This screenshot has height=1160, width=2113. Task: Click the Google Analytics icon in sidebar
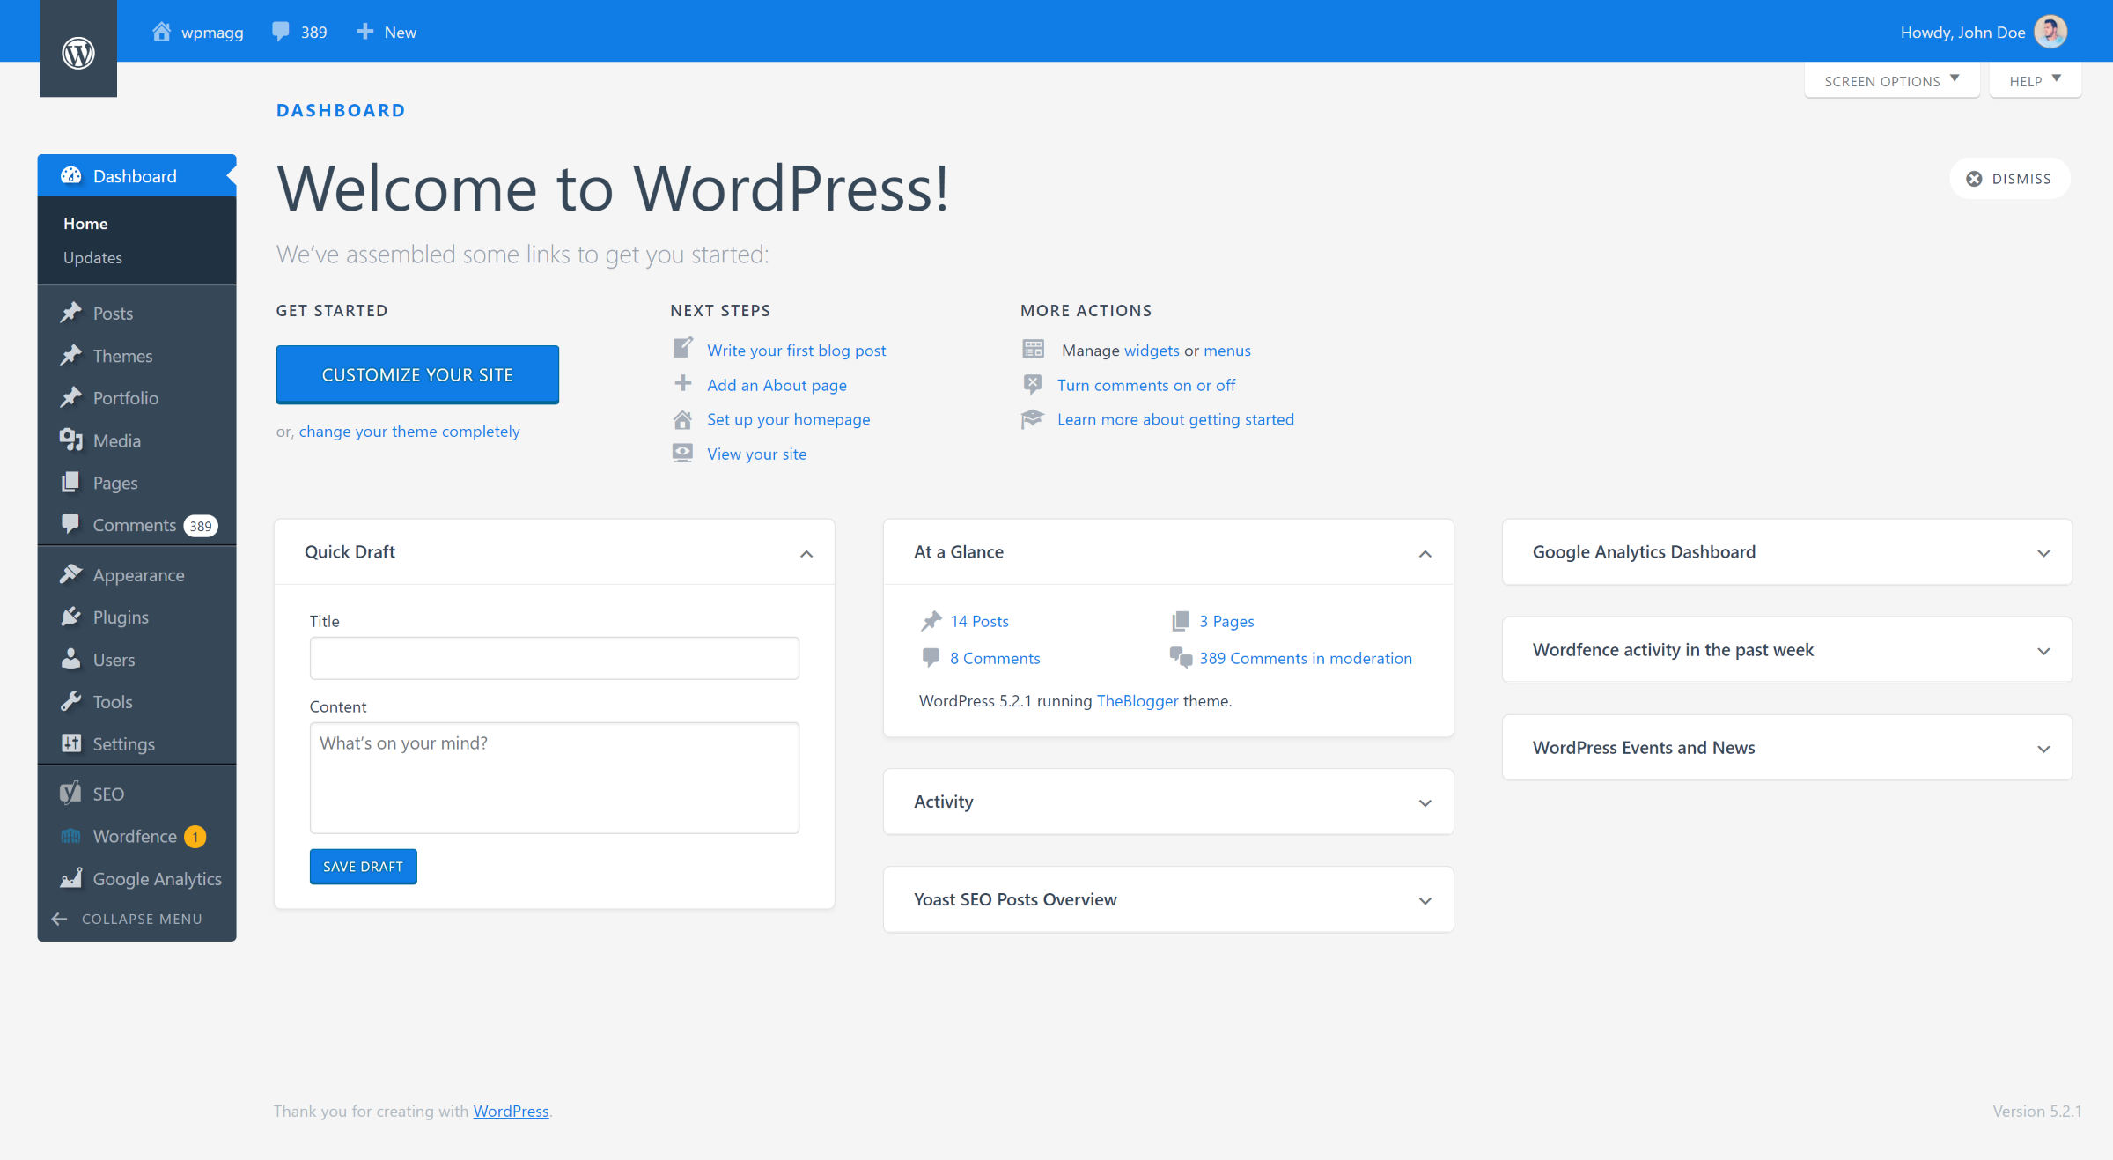(69, 877)
